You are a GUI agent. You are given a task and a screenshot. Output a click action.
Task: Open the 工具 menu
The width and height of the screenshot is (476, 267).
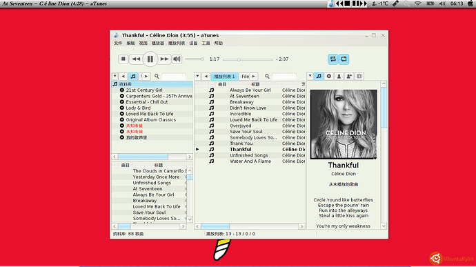[206, 43]
